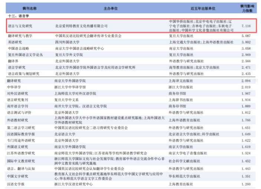Viewport: 261px width, 189px height.
Task: Select journal name 翻译界
Action: tap(13, 61)
